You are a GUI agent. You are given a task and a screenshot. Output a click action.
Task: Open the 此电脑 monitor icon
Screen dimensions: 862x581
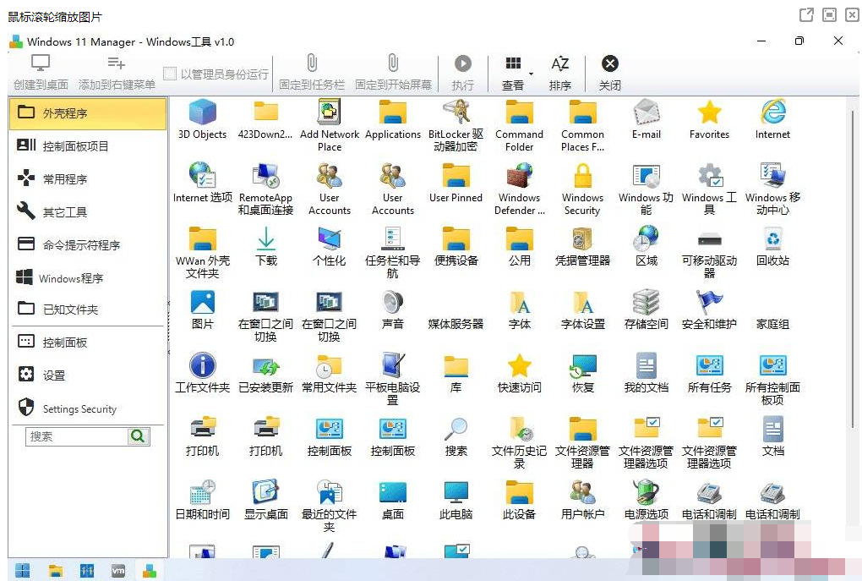[x=456, y=499]
